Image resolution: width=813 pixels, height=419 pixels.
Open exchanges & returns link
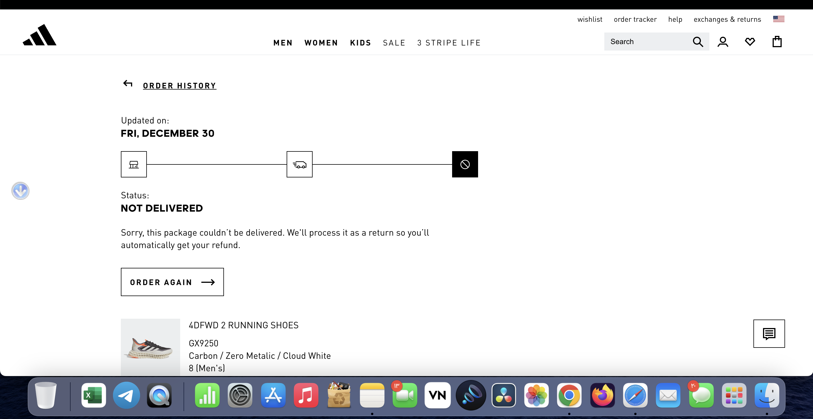727,19
